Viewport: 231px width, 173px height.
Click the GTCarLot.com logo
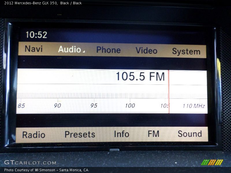click(x=30, y=162)
